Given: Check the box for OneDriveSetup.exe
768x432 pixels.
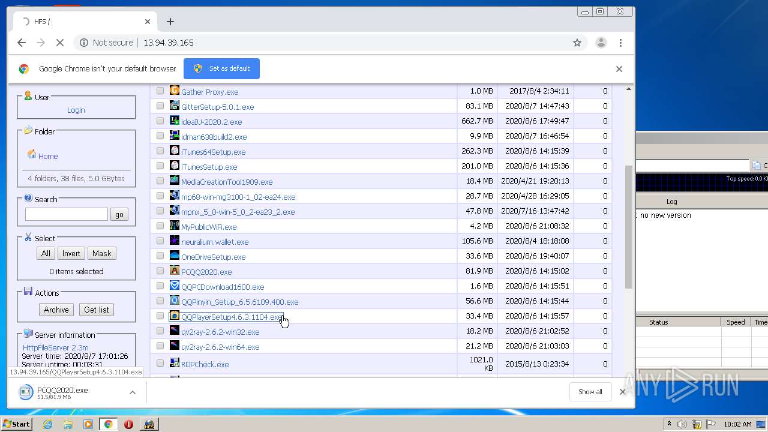Looking at the screenshot, I should click(x=160, y=256).
